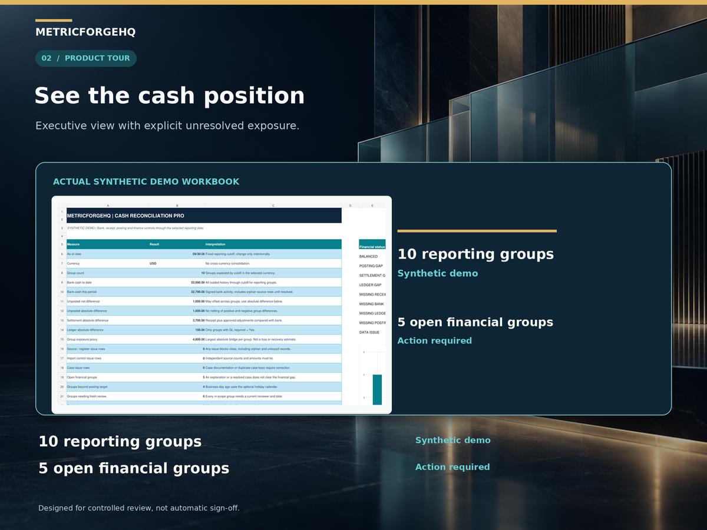Click the 'ACTUAL SYNTHETIC DEMO WORKBOOK' label
707x530 pixels.
pos(146,181)
